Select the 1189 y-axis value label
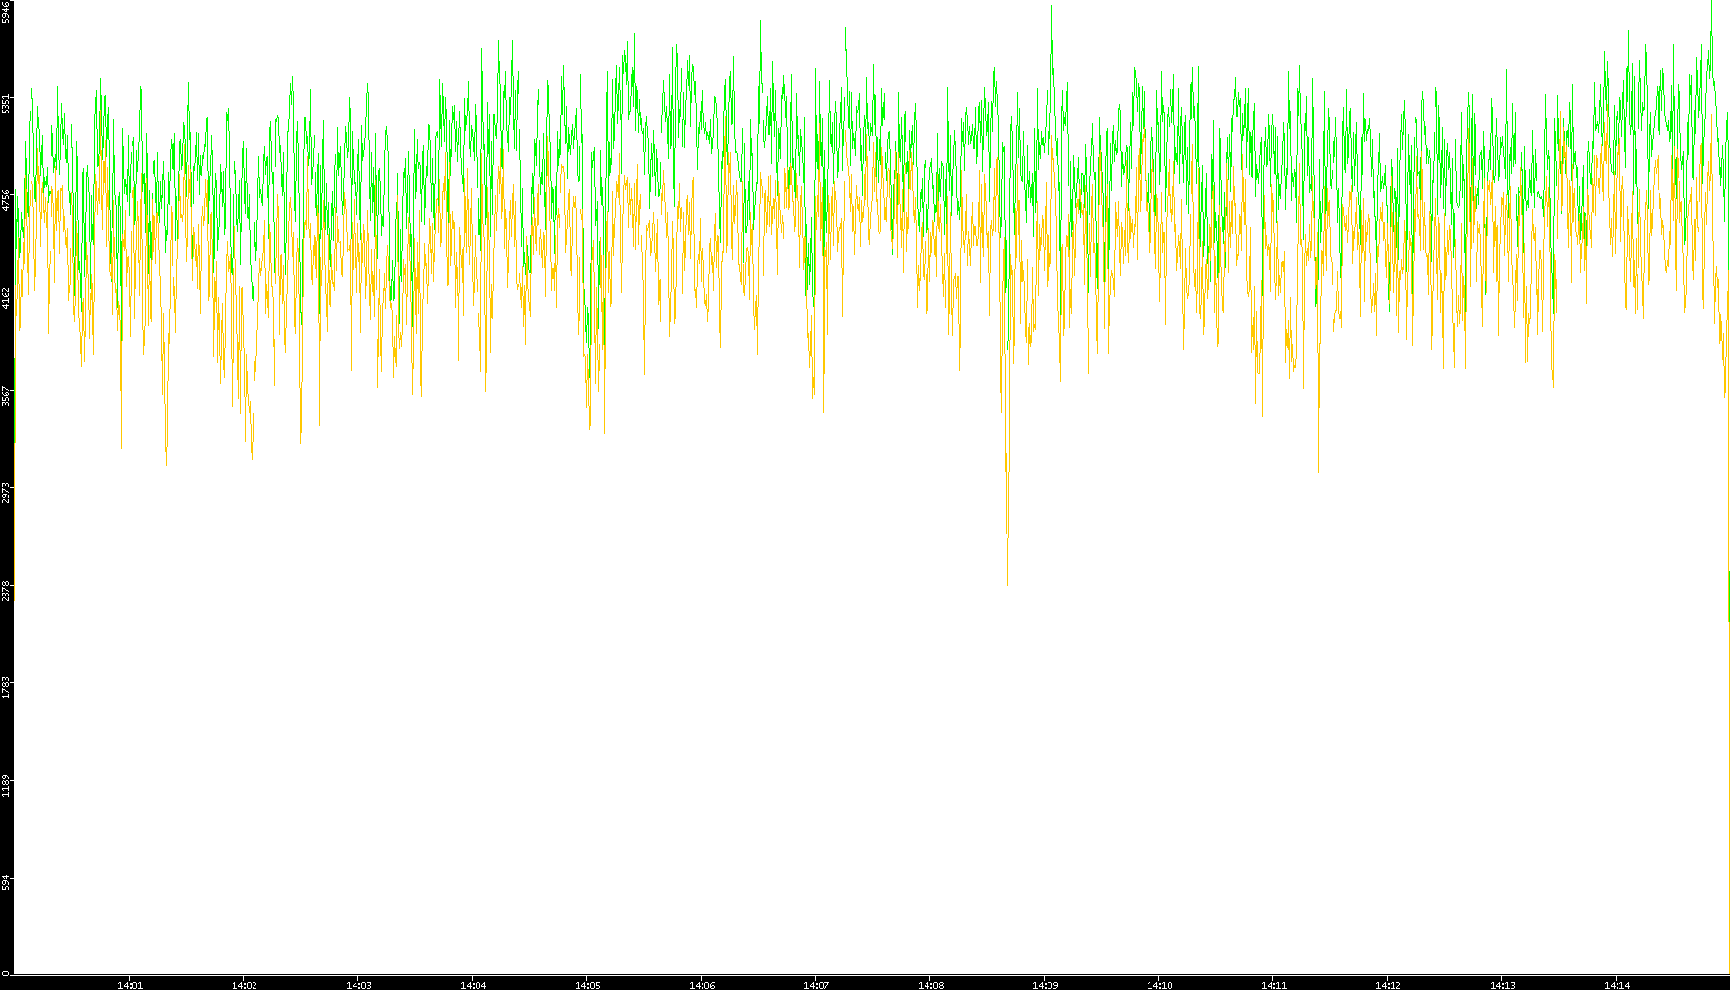This screenshot has height=990, width=1730. coord(6,785)
